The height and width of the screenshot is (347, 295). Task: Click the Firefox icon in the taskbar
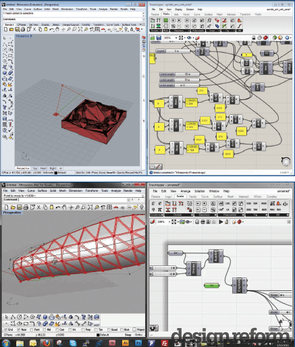pyautogui.click(x=47, y=343)
